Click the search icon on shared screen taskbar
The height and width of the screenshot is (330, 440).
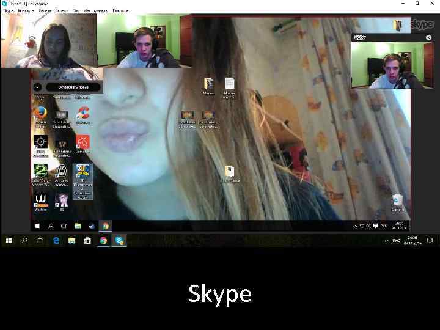pos(51,226)
